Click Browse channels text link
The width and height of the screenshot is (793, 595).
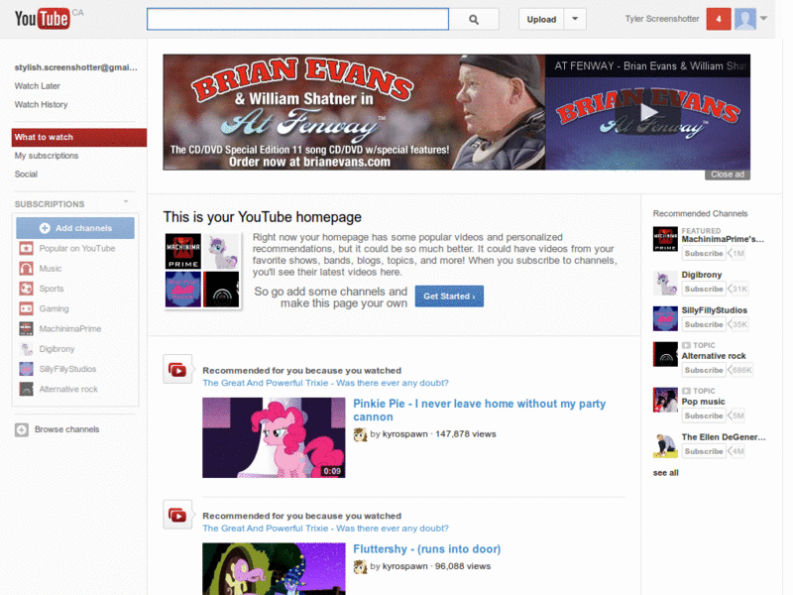[x=66, y=429]
